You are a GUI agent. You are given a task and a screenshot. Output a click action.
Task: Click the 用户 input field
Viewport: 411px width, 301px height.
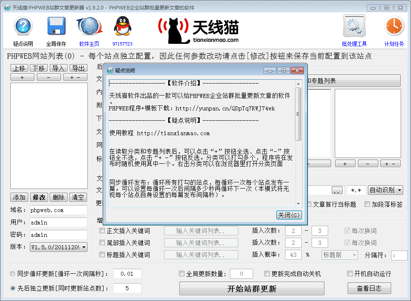click(x=58, y=222)
